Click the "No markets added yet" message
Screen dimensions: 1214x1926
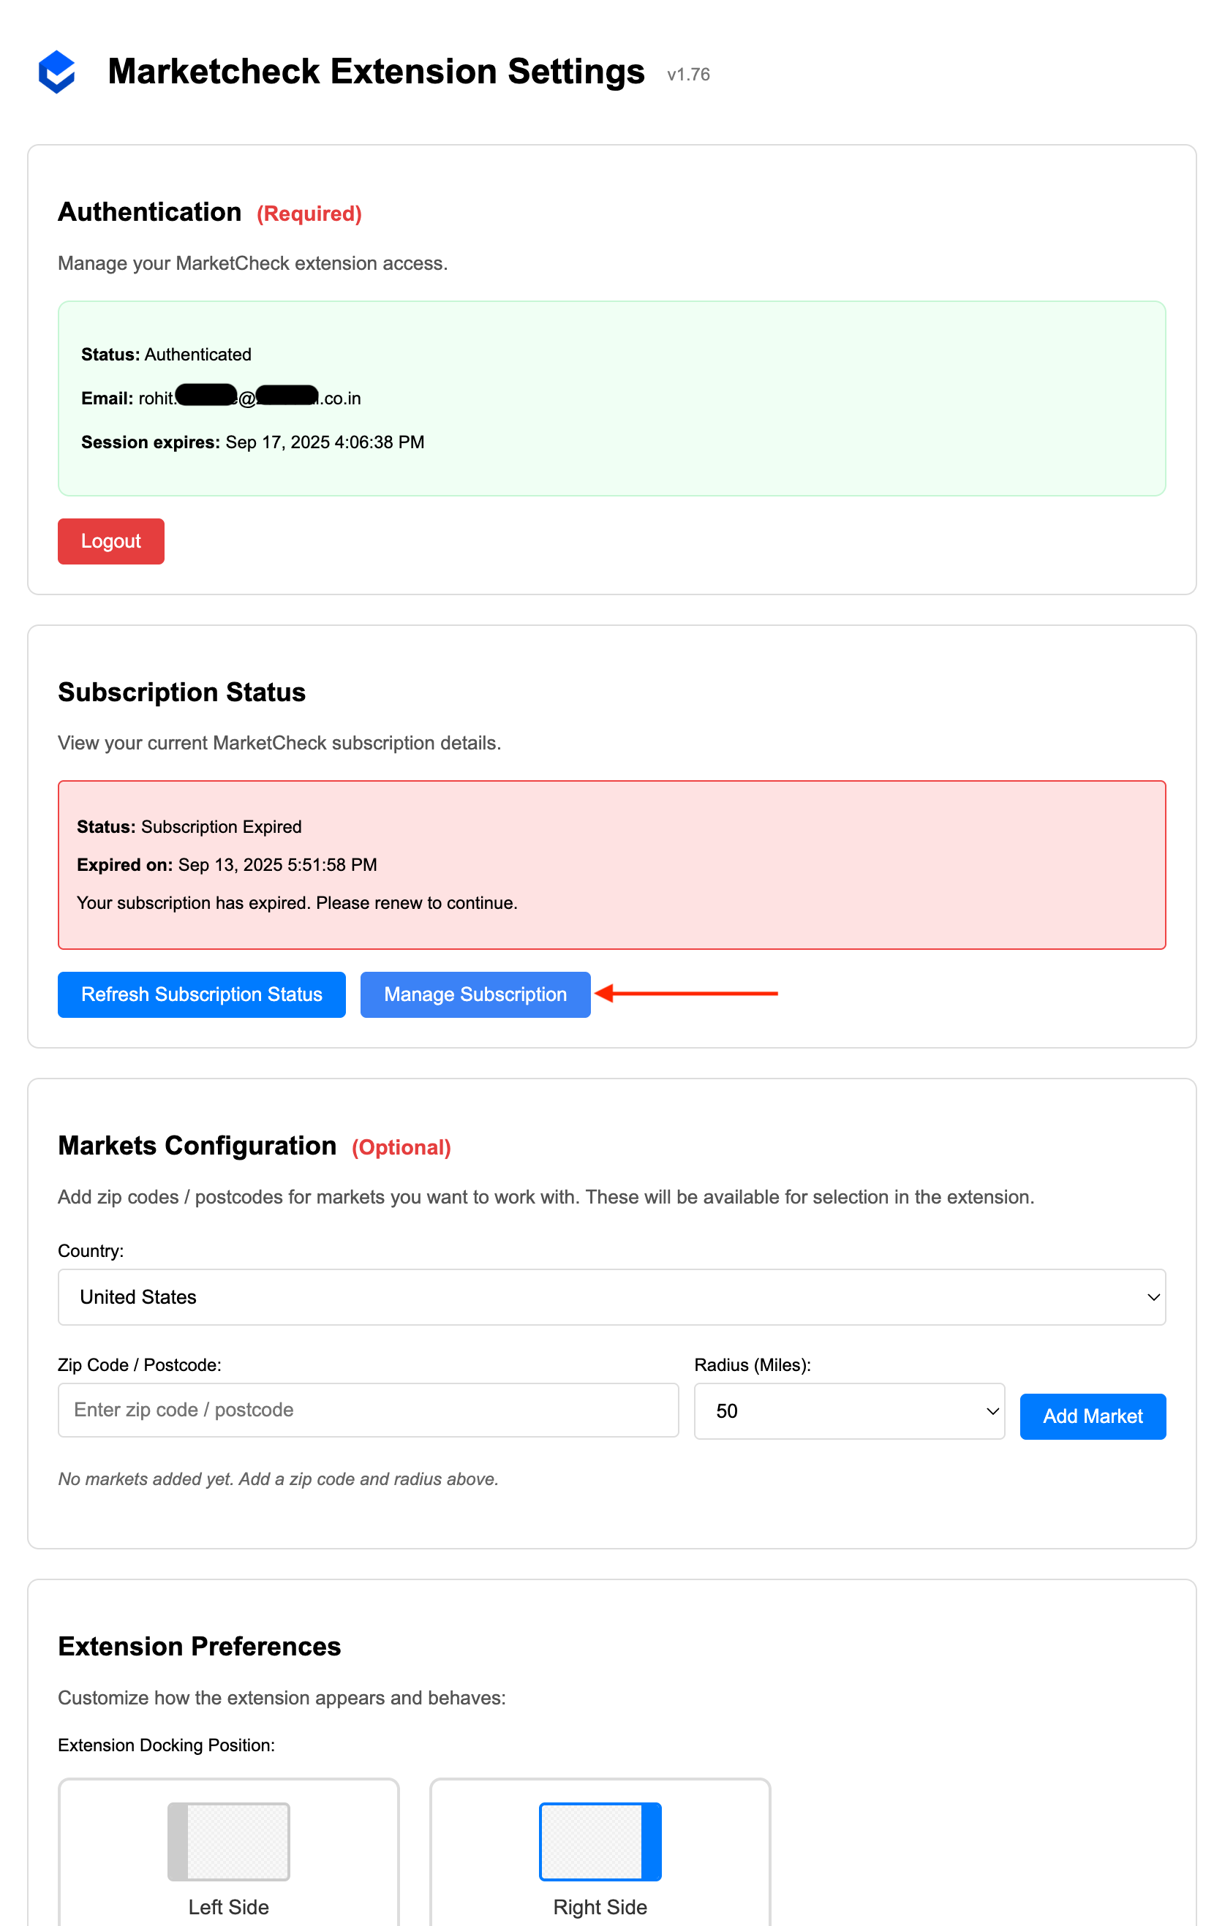coord(277,1479)
